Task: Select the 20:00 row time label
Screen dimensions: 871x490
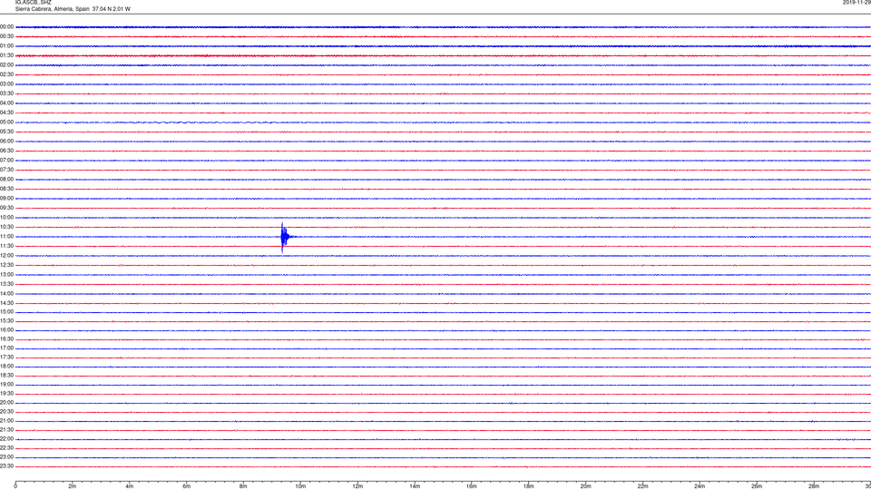Action: (7, 403)
